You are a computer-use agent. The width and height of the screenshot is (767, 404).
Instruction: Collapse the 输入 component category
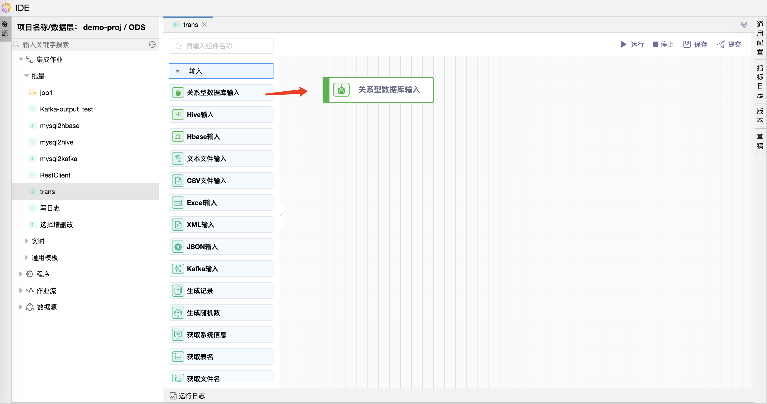(x=178, y=71)
